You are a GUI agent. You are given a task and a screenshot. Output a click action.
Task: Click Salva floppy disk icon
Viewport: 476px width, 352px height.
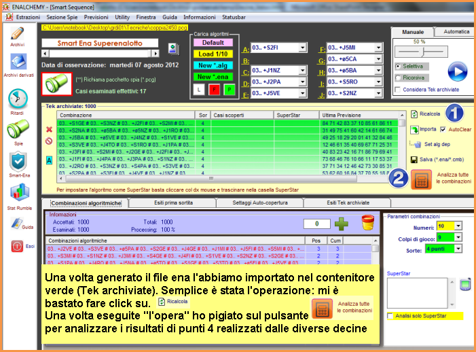(414, 160)
